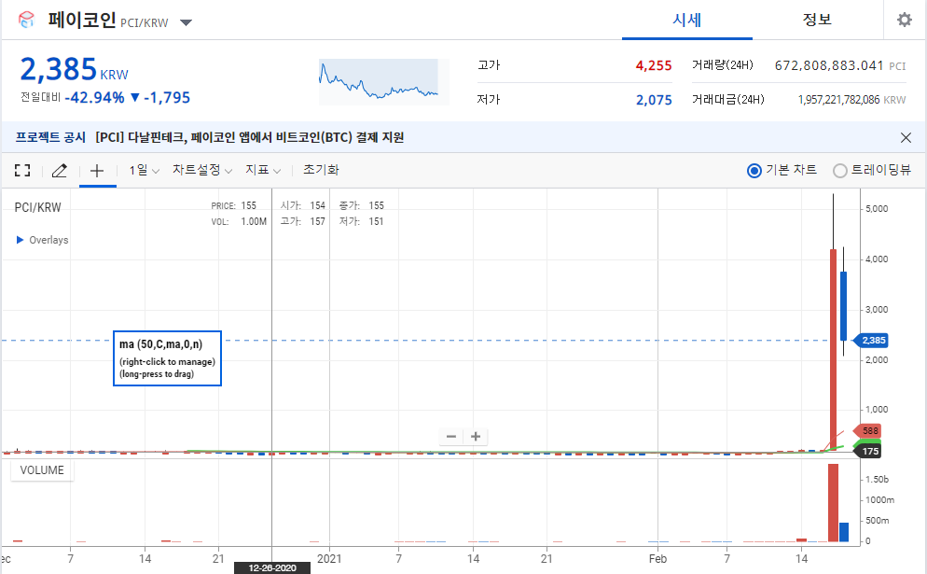Click the Paycoin logo icon
Viewport: 927px width, 574px height.
[x=27, y=21]
